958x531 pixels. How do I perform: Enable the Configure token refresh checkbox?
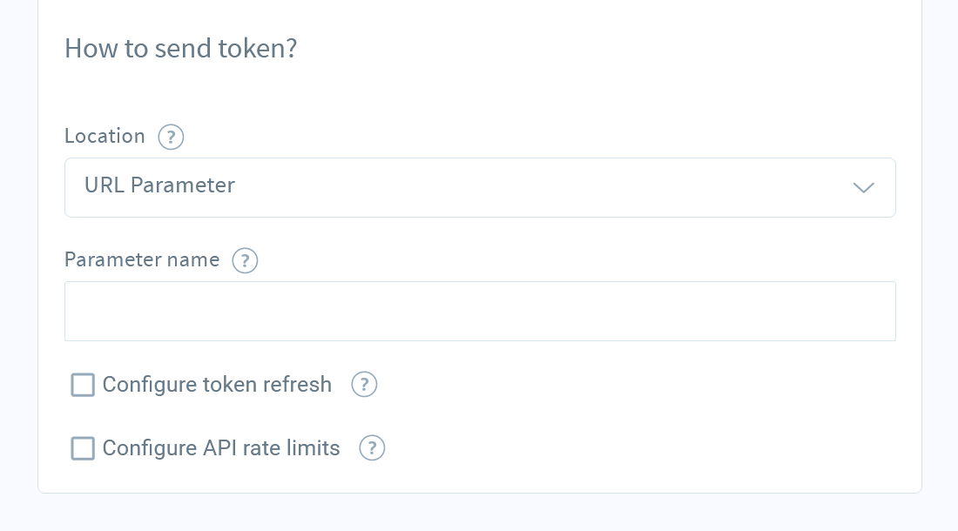(83, 385)
